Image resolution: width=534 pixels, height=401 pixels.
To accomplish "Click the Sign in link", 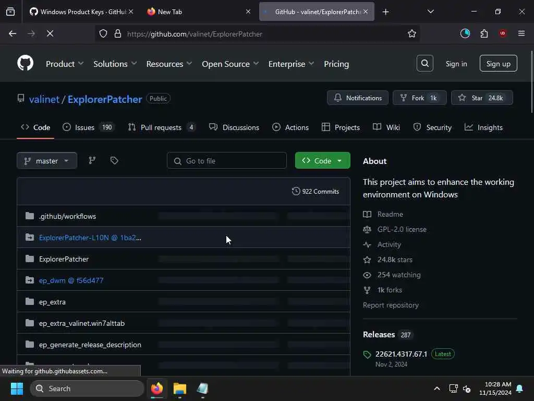I will (x=456, y=64).
